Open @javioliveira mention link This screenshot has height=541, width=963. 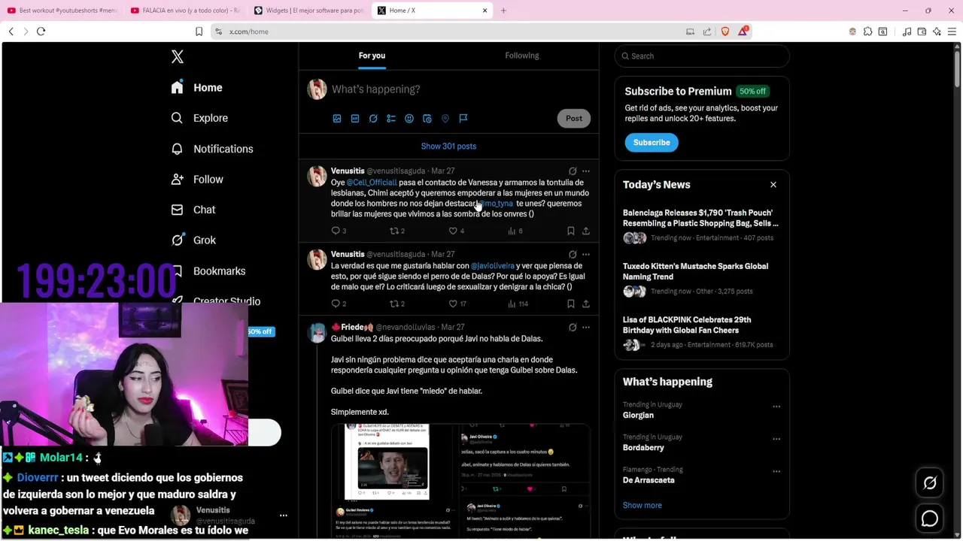click(493, 266)
